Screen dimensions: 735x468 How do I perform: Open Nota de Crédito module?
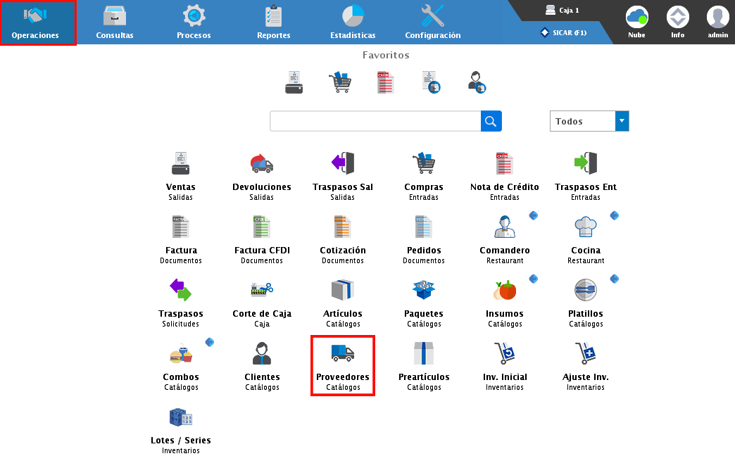coord(504,164)
